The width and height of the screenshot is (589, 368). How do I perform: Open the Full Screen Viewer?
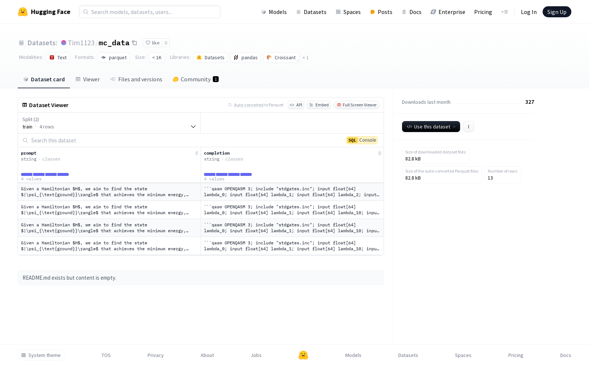pyautogui.click(x=357, y=105)
